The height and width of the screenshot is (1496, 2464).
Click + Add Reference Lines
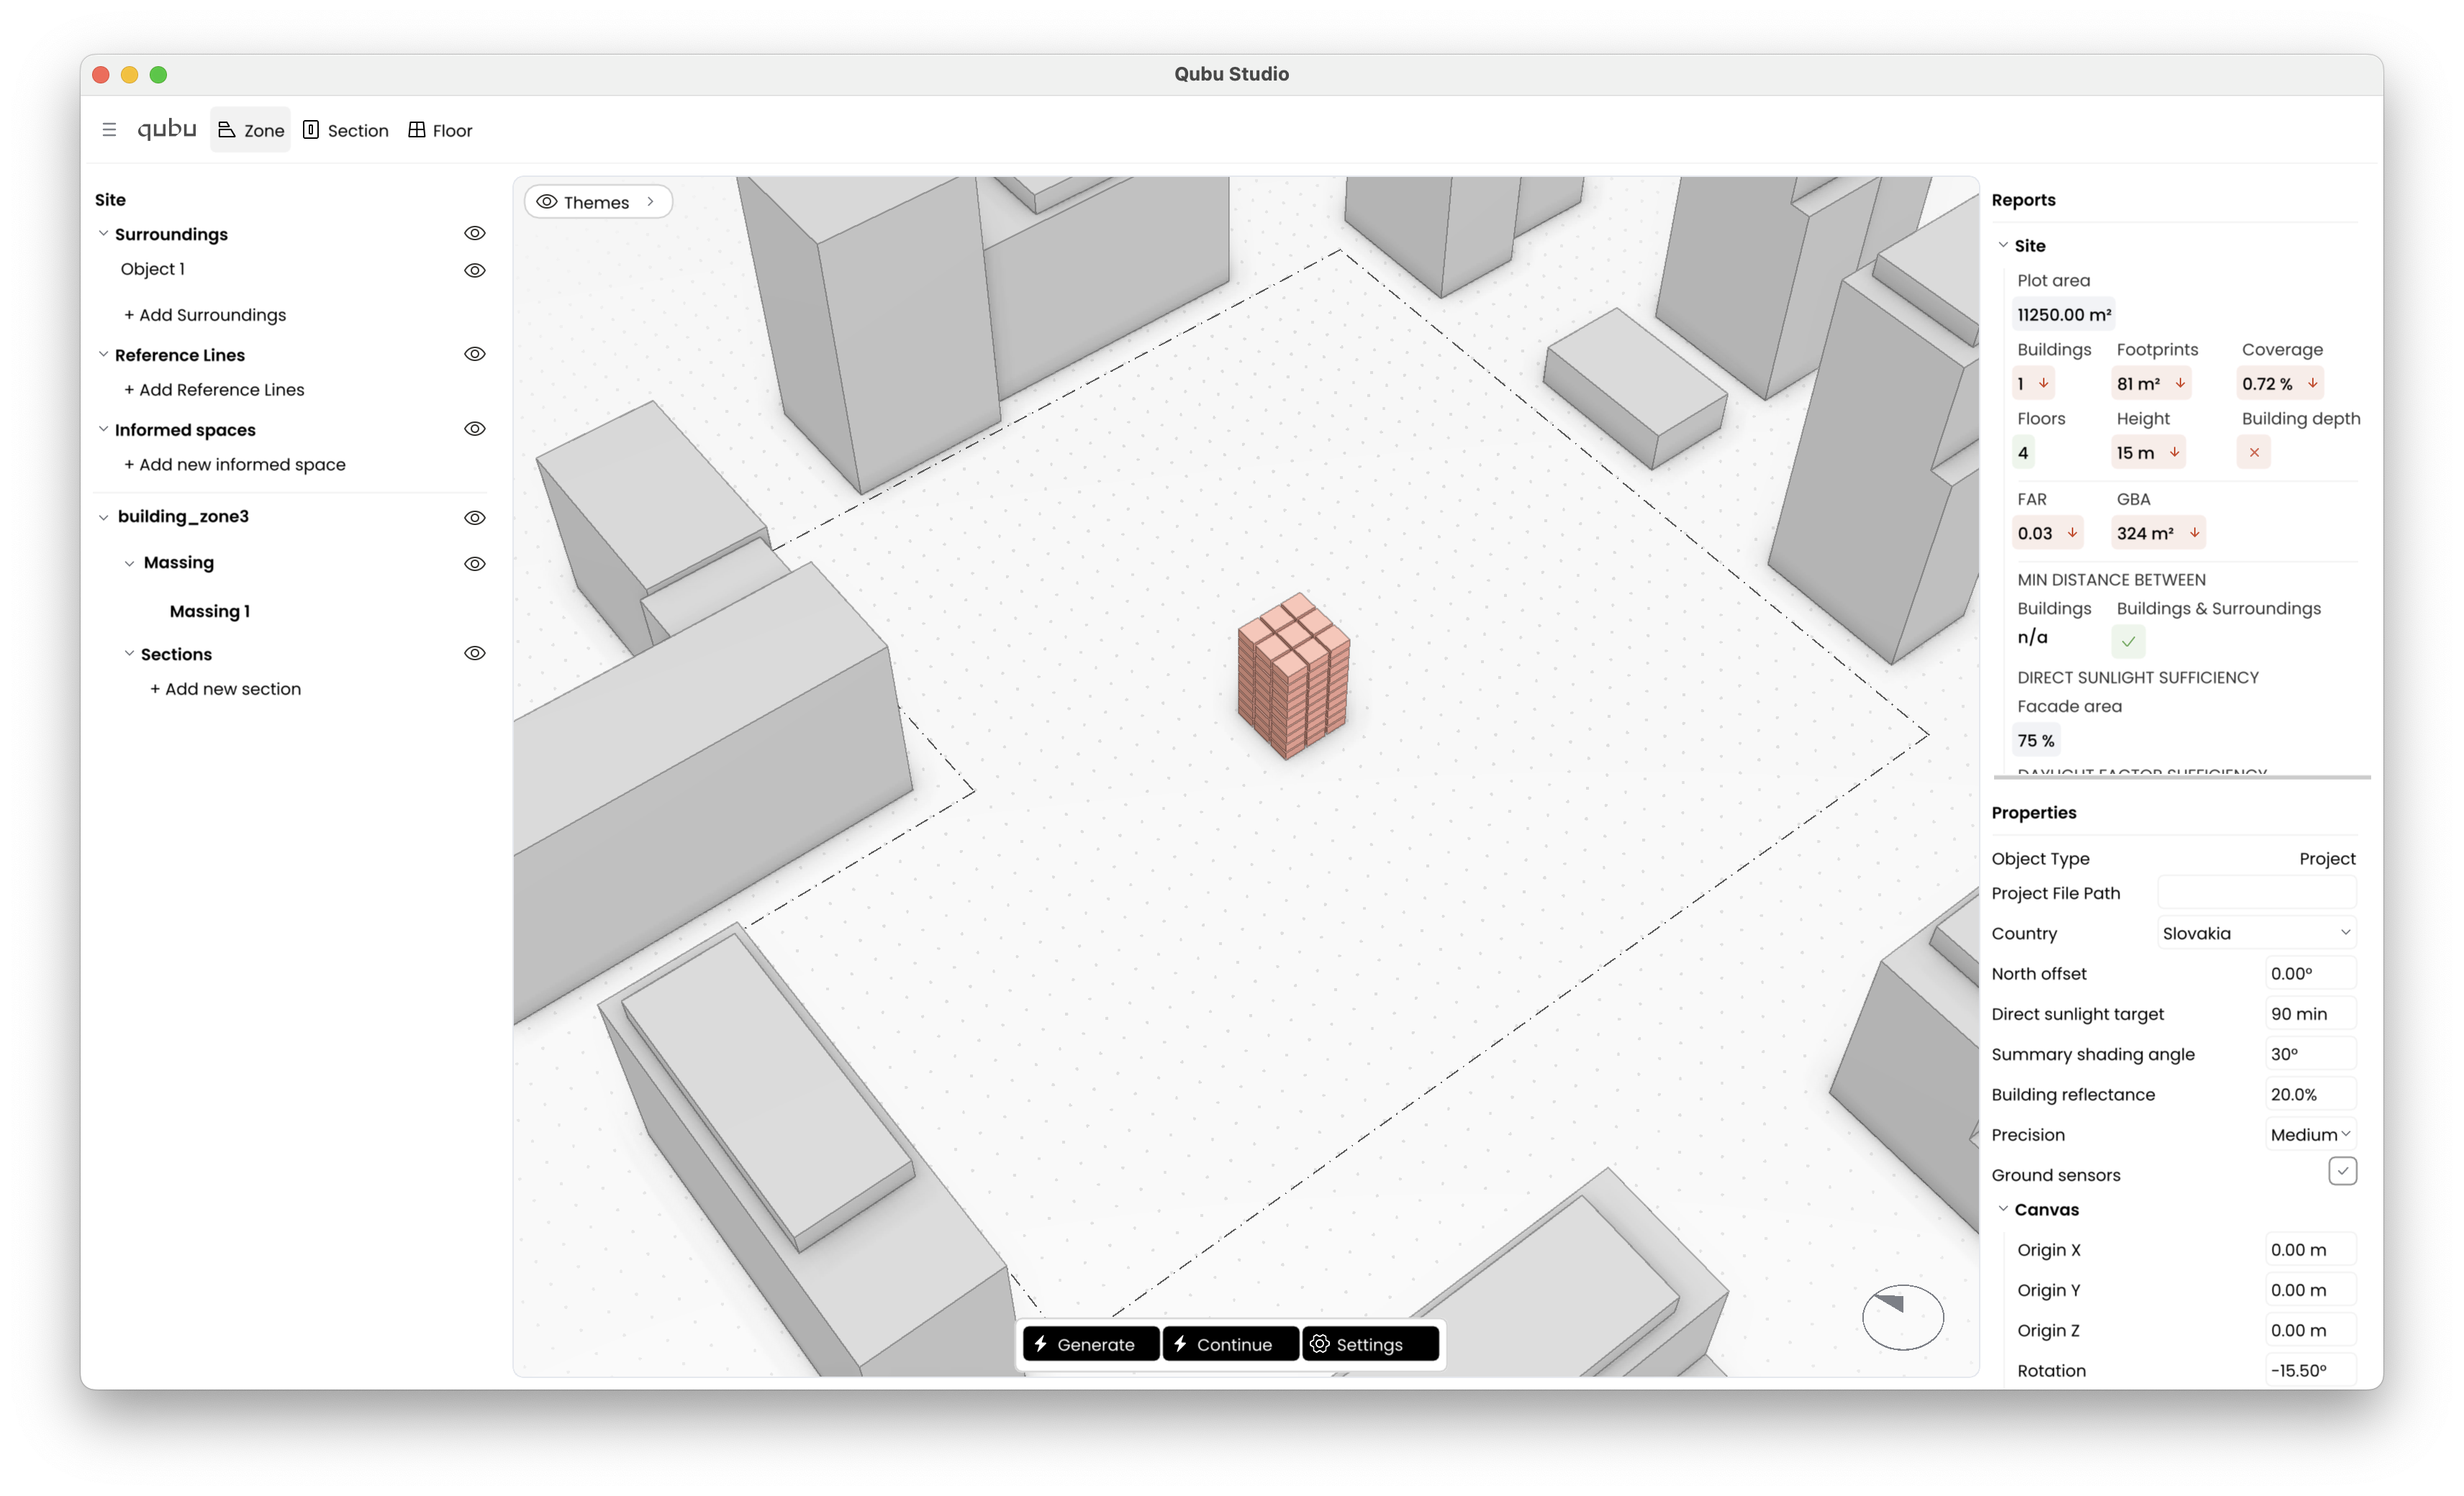pyautogui.click(x=214, y=390)
